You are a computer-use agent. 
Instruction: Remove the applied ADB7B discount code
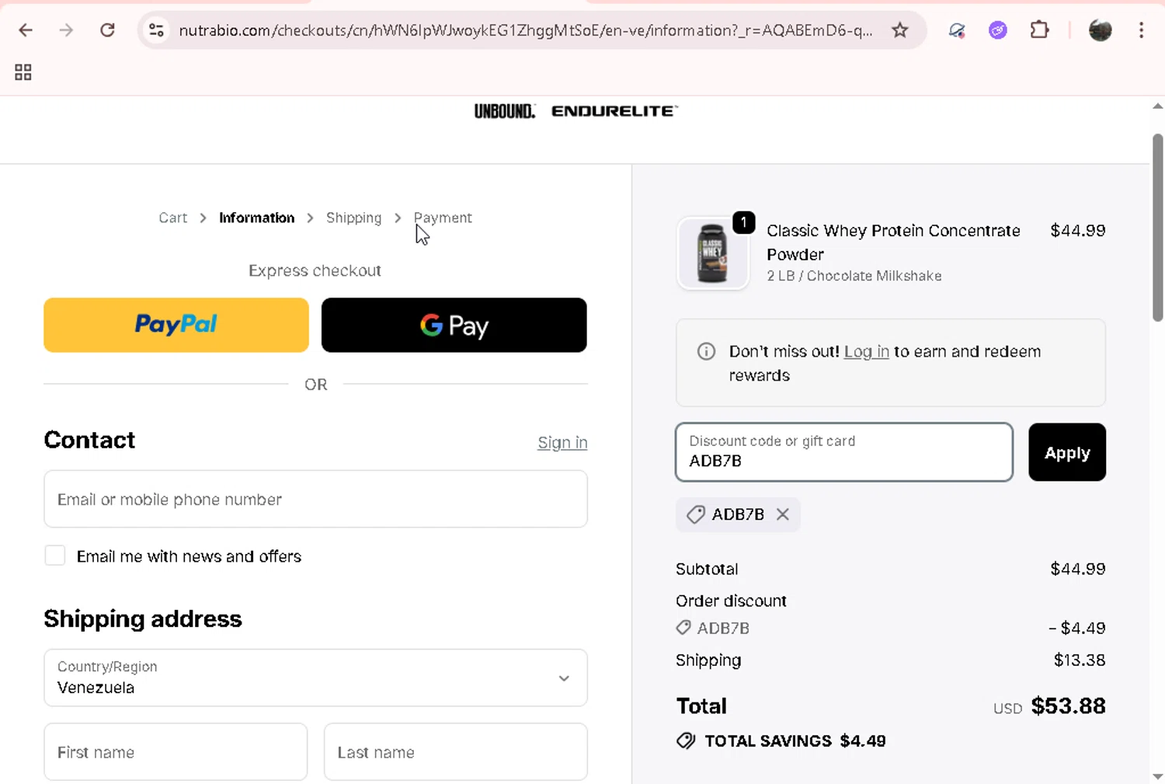[783, 514]
